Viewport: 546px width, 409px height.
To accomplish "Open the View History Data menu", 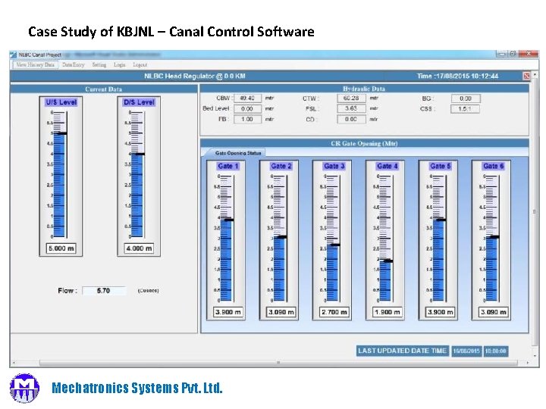I will tap(35, 64).
